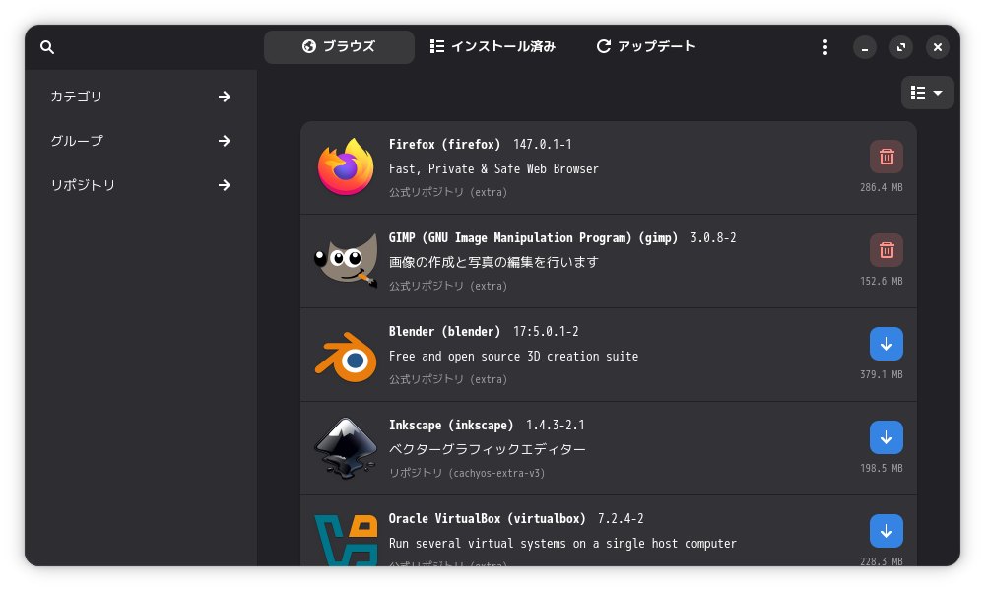This screenshot has width=985, height=591.
Task: Open the search magnifier icon
Action: point(47,47)
